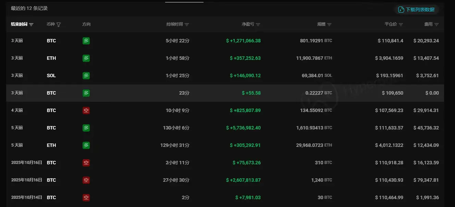Click the 方向 column header
The width and height of the screenshot is (455, 207).
(x=86, y=25)
